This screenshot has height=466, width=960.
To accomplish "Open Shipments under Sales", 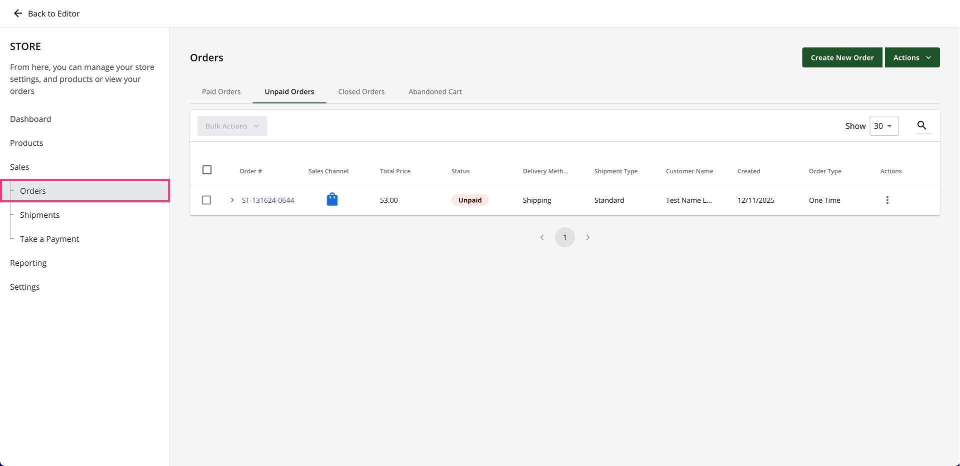I will point(40,215).
